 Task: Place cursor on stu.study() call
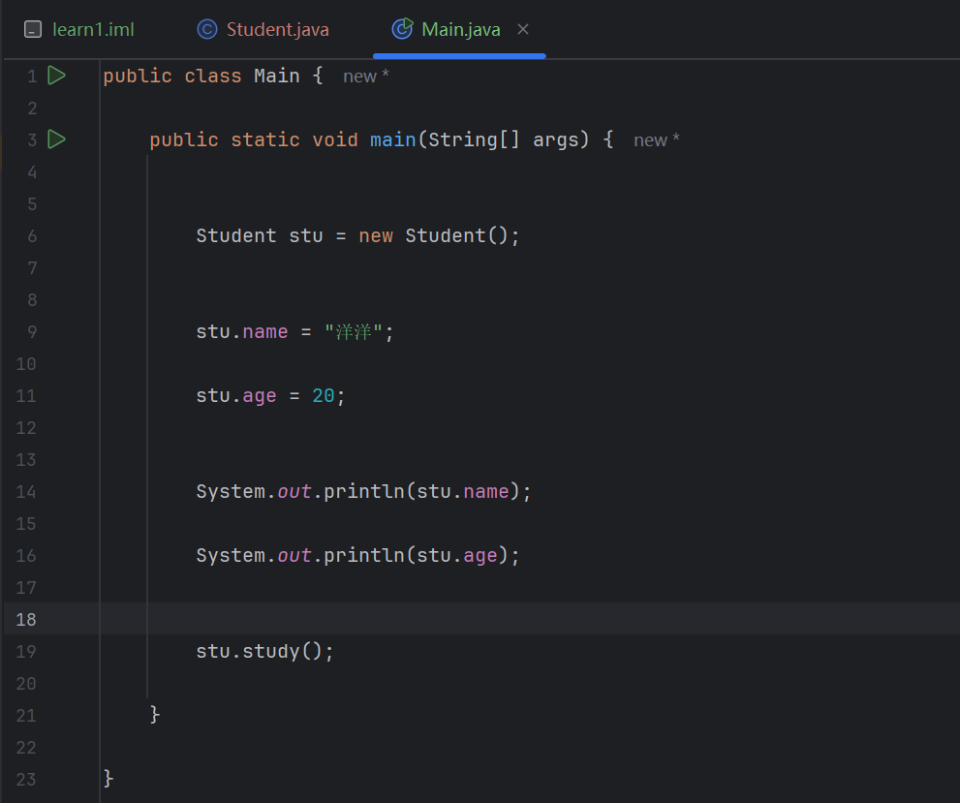(x=264, y=651)
